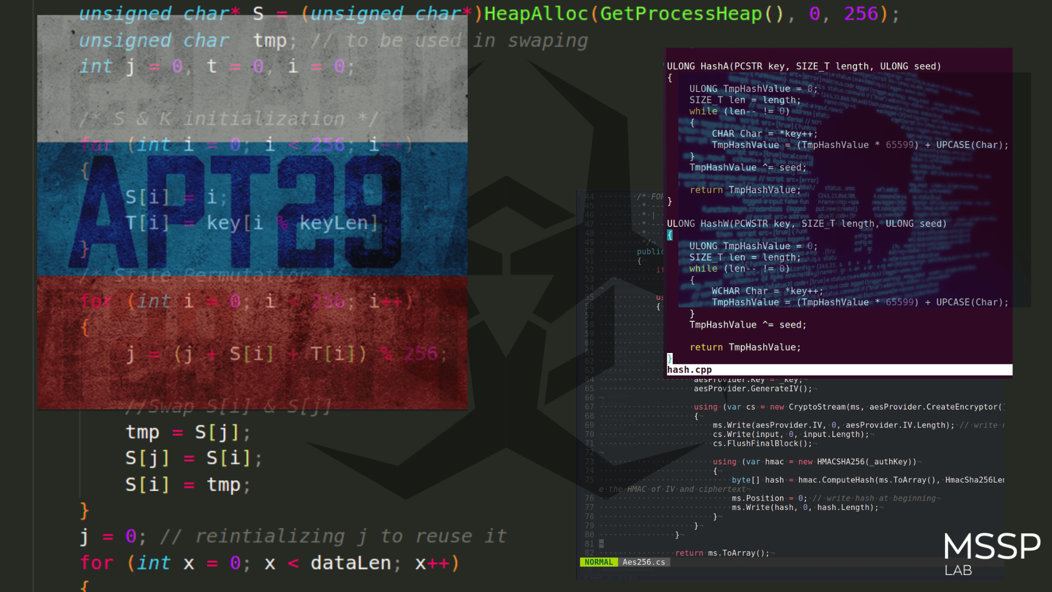The image size is (1052, 592).
Task: Click the HashA function name
Action: (x=714, y=66)
